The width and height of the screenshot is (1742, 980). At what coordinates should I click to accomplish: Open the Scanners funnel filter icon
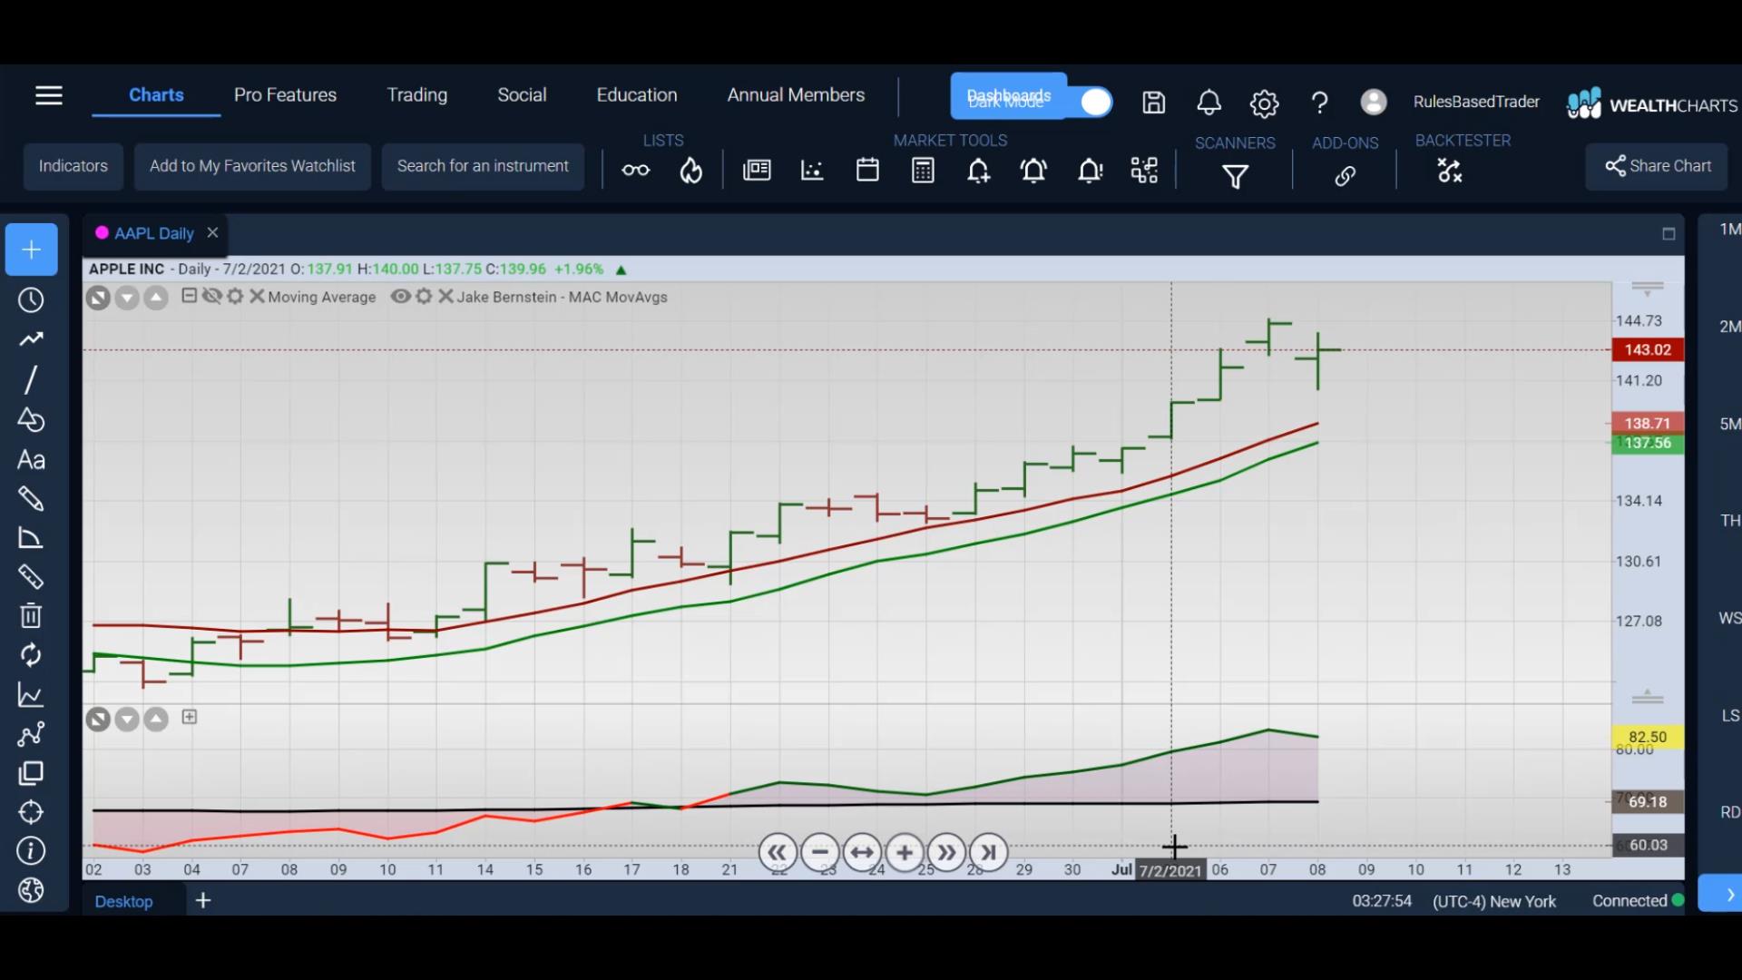click(x=1235, y=176)
